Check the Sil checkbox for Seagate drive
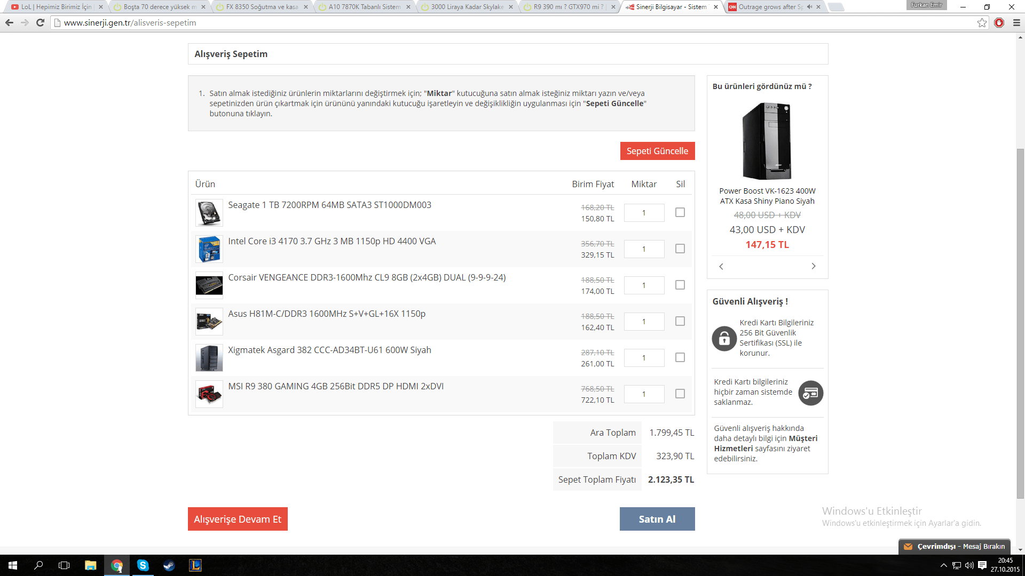Image resolution: width=1025 pixels, height=576 pixels. [680, 212]
